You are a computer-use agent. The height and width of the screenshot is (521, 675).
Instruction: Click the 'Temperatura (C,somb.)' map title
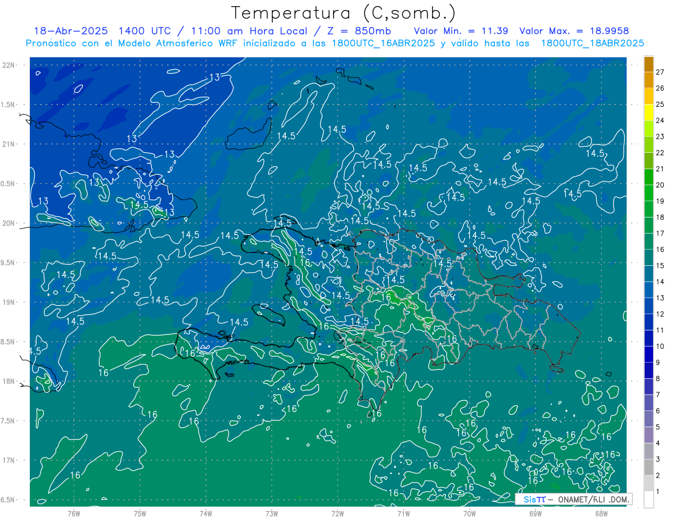[x=344, y=13]
